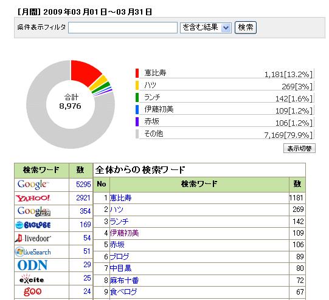Image resolution: width=329 pixels, height=300 pixels.
Task: Click legend value 7,169[79.9%]
Action: (x=288, y=135)
